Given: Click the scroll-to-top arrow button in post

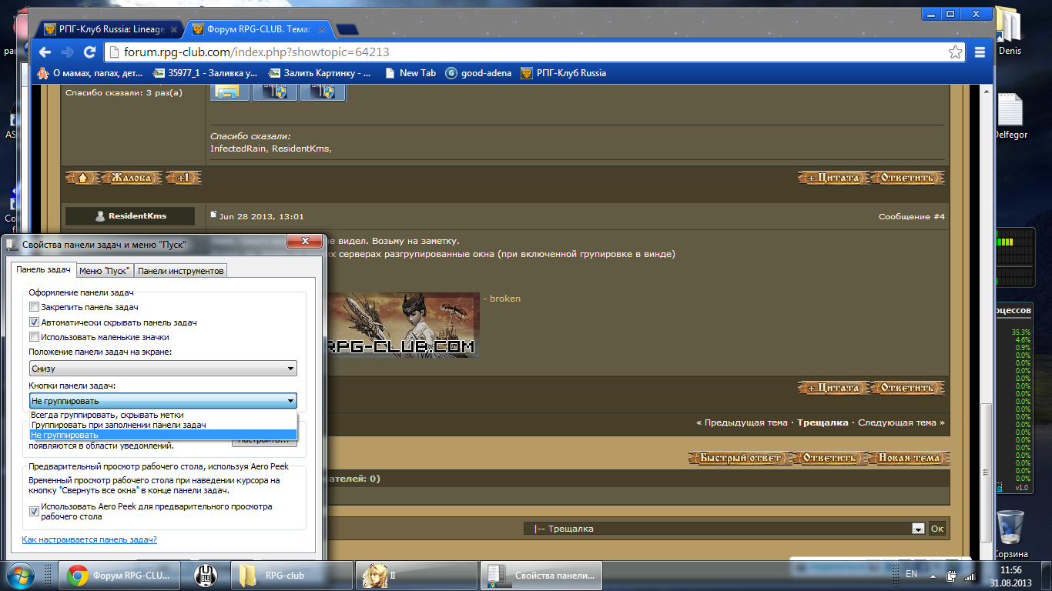Looking at the screenshot, I should click(x=82, y=178).
